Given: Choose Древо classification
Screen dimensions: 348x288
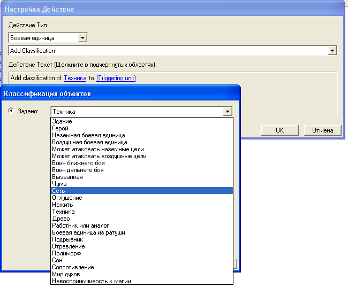Looking at the screenshot, I should coord(142,219).
